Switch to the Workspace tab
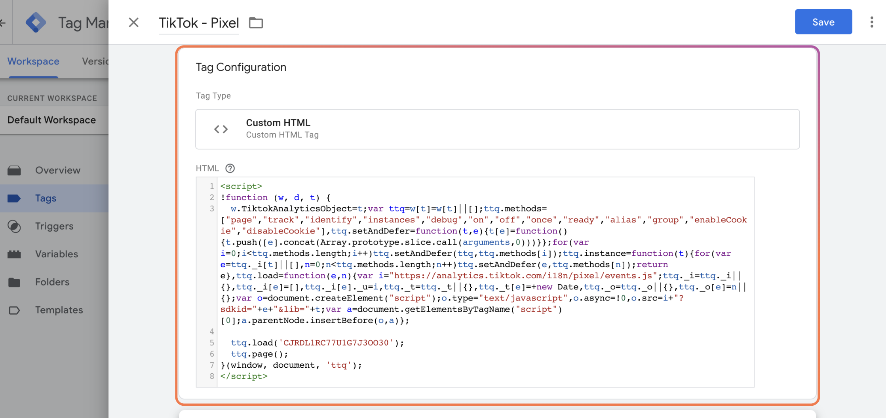Image resolution: width=886 pixels, height=418 pixels. click(x=33, y=61)
